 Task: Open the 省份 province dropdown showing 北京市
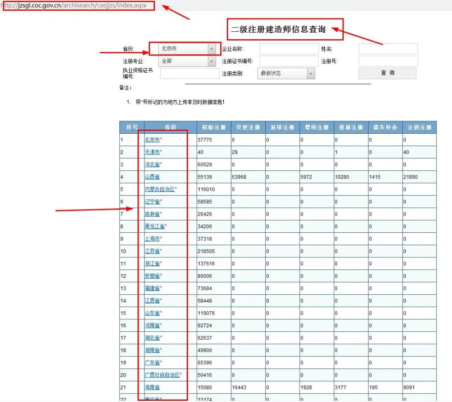(x=187, y=48)
